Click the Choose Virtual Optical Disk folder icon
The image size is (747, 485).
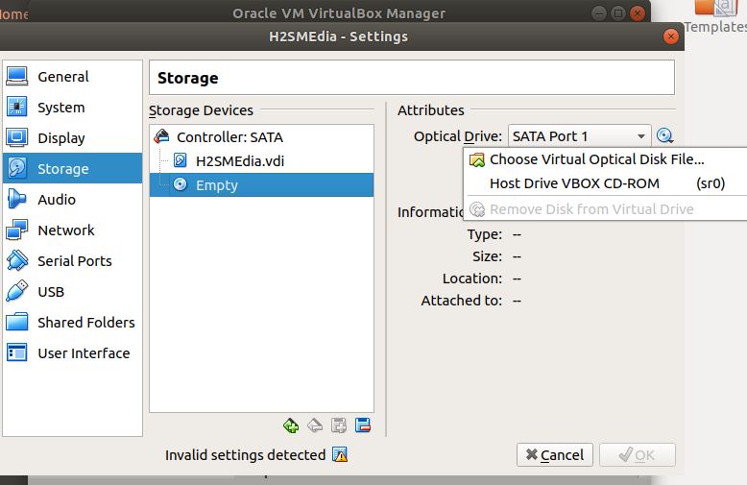[x=477, y=160]
